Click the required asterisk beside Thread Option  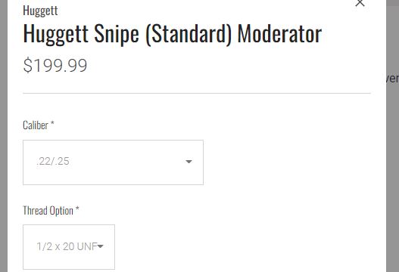point(77,209)
